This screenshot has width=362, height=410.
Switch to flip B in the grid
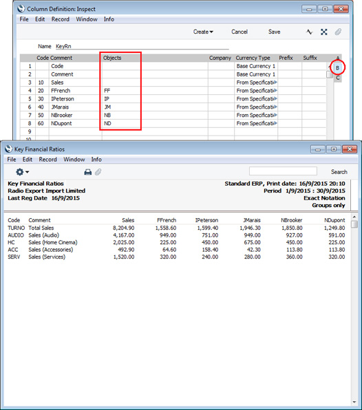[x=337, y=68]
